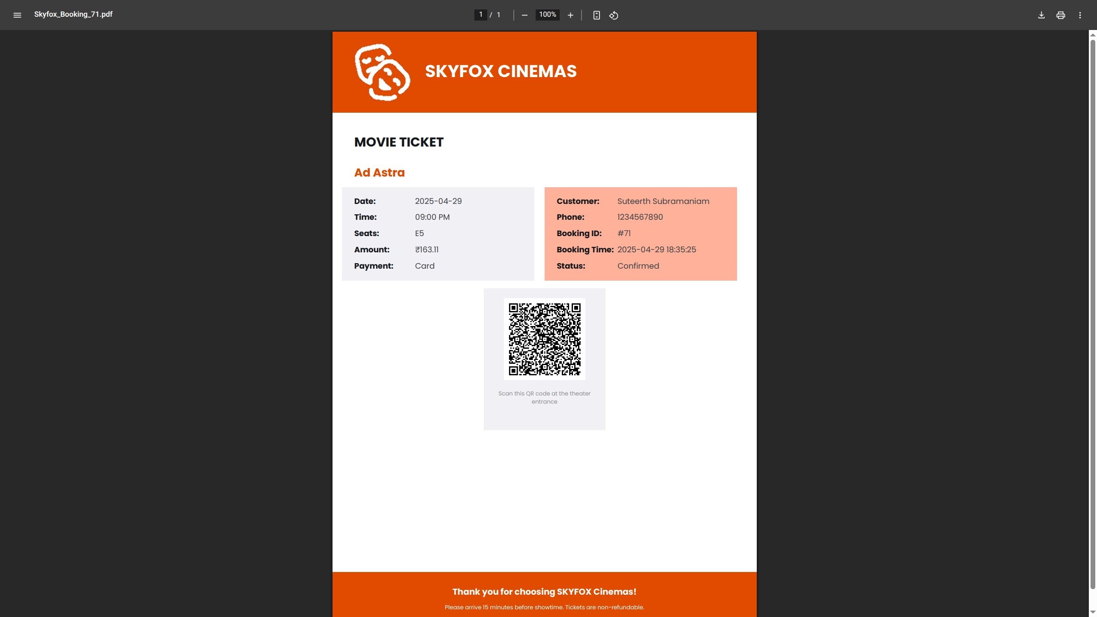The image size is (1097, 617).
Task: Click the scroll down arrow
Action: (x=1093, y=612)
